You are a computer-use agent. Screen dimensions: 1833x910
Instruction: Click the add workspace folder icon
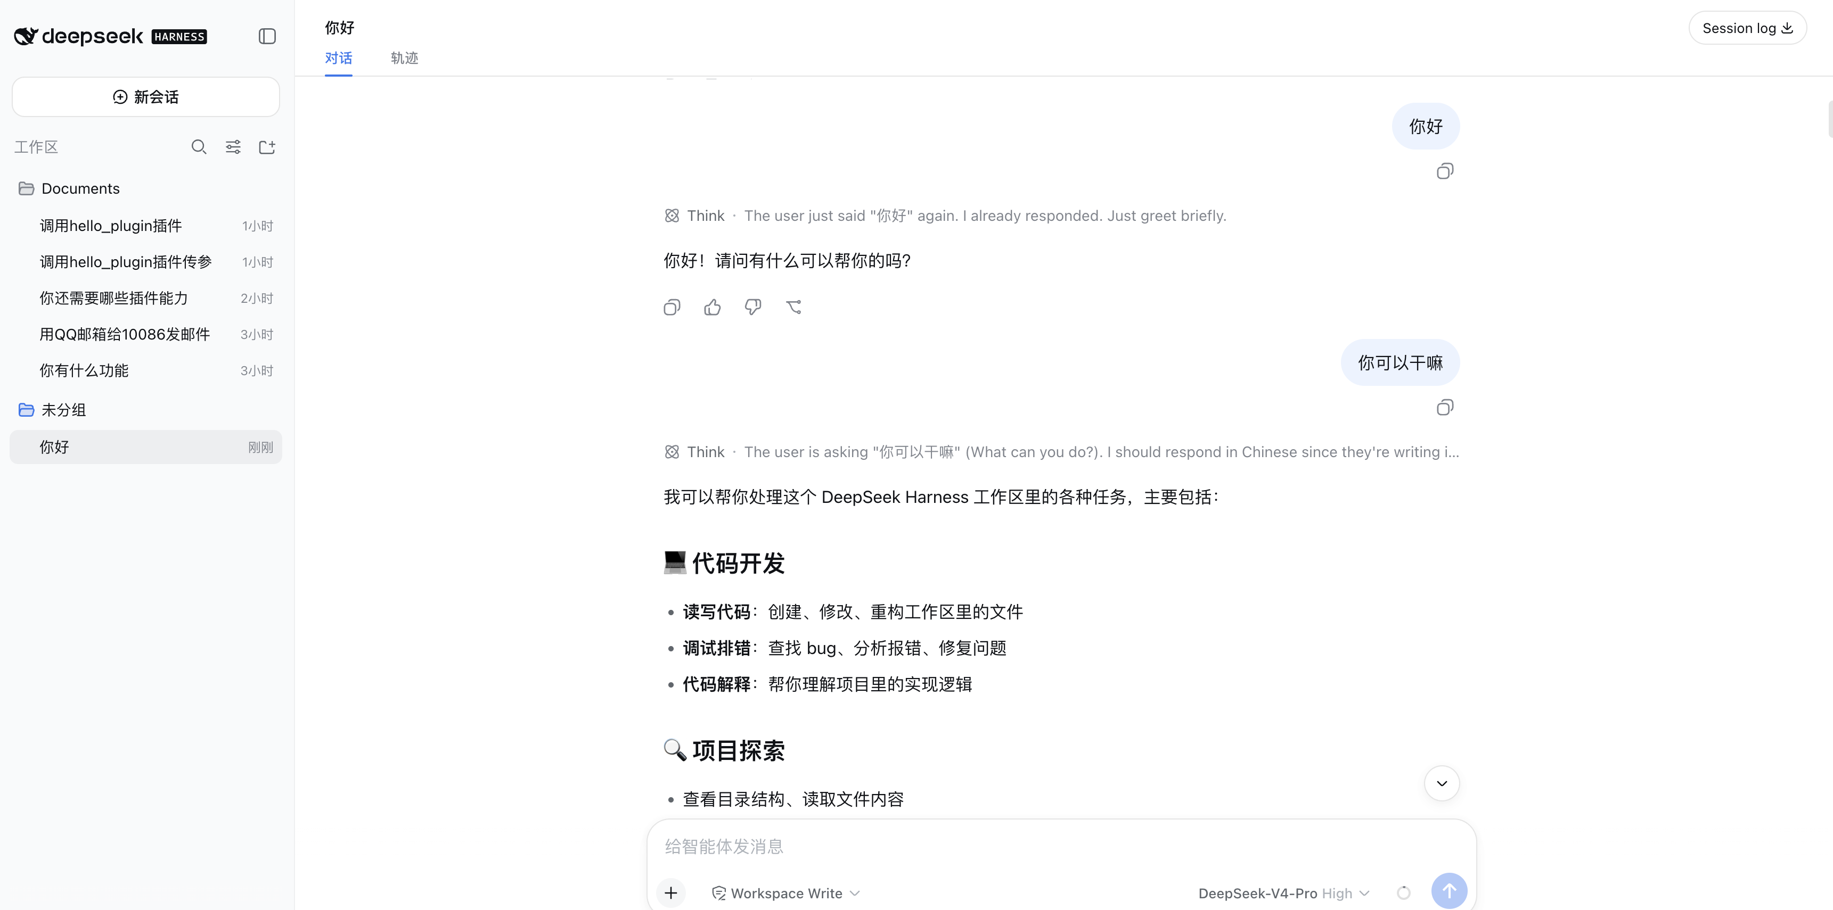267,147
